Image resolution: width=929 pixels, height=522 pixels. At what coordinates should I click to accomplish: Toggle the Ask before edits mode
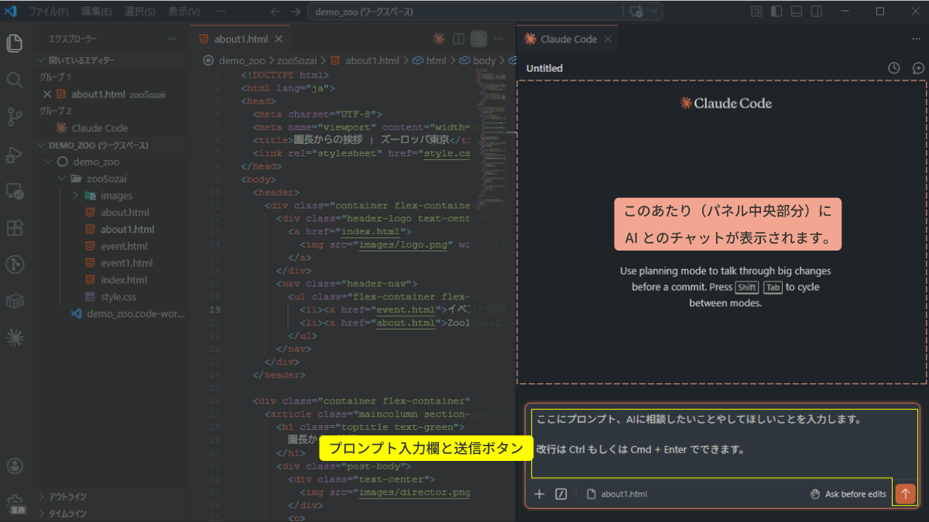(x=848, y=494)
